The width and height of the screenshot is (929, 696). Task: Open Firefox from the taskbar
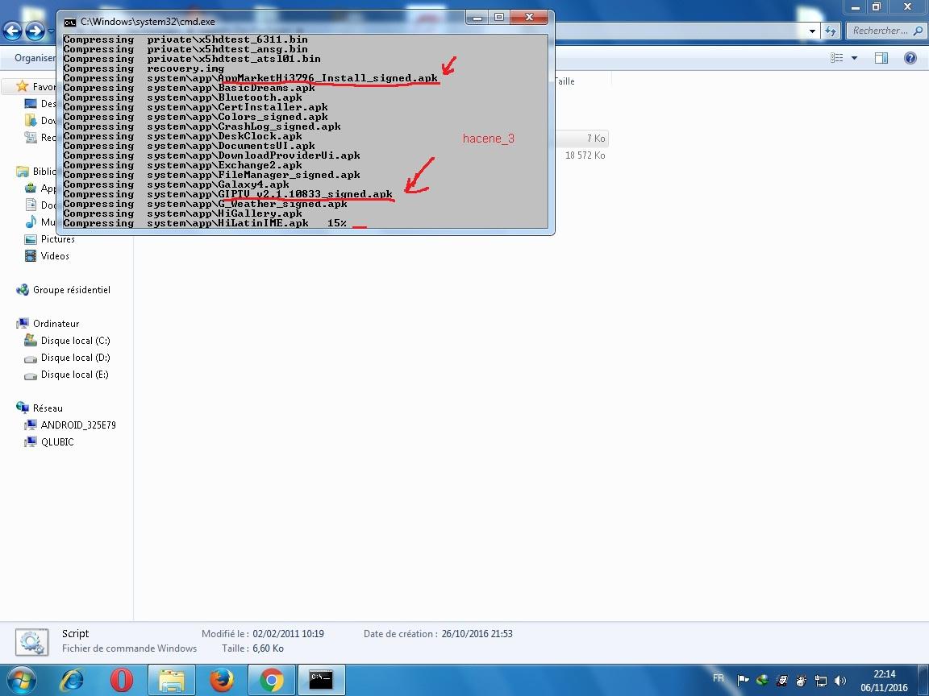(x=222, y=681)
